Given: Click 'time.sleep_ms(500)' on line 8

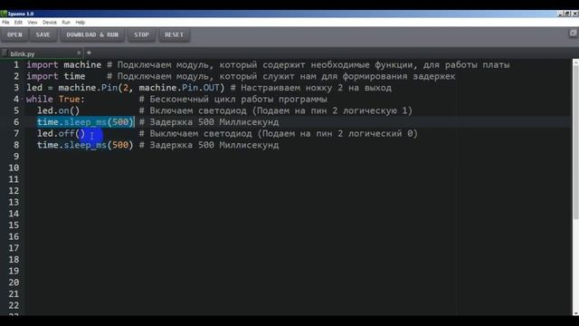Looking at the screenshot, I should [85, 145].
